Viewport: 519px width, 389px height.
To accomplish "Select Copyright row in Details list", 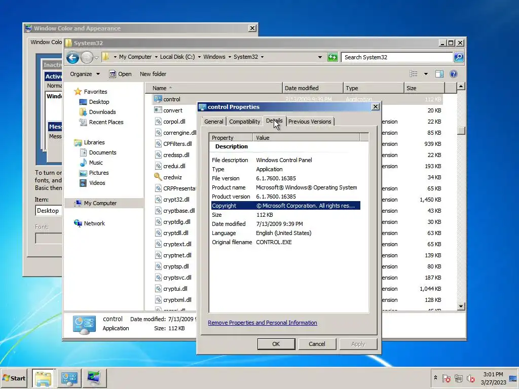I will tap(286, 206).
